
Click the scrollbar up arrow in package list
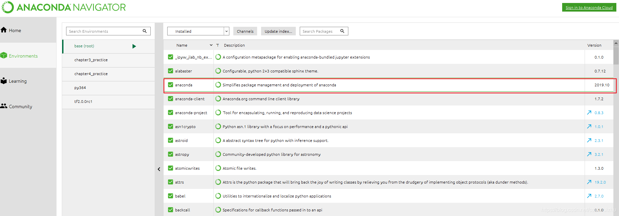click(616, 43)
